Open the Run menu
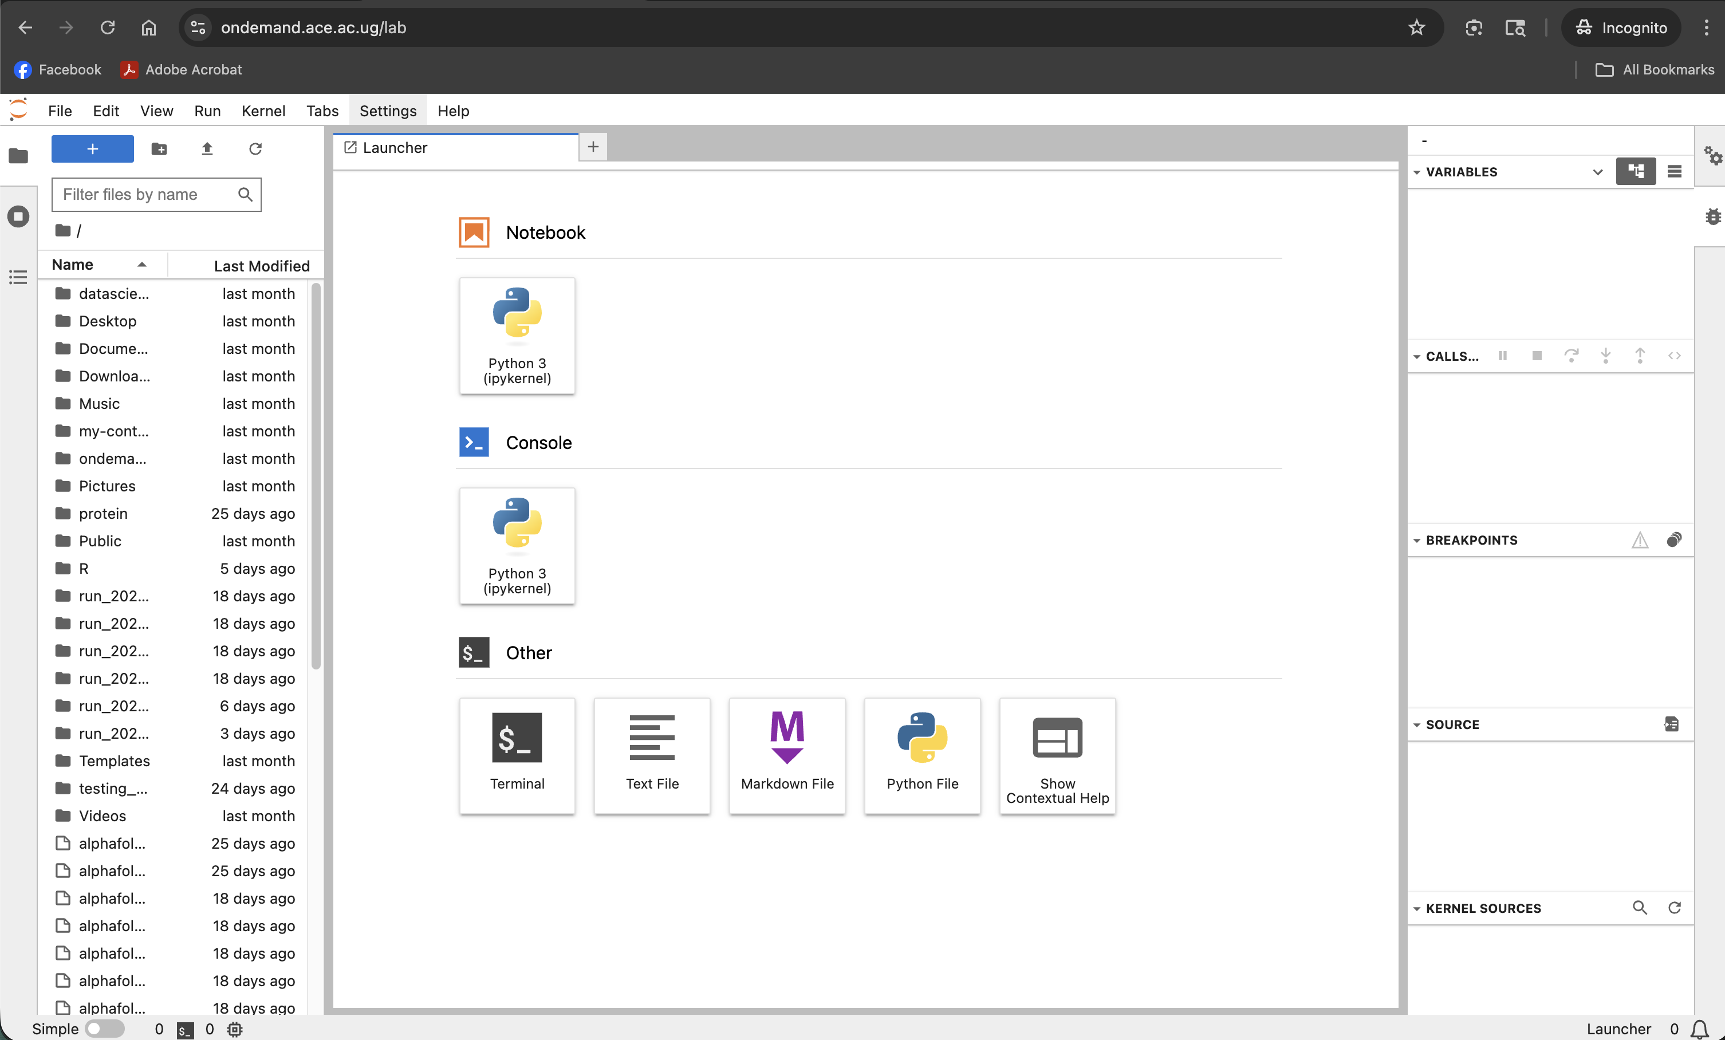This screenshot has width=1725, height=1040. tap(207, 111)
